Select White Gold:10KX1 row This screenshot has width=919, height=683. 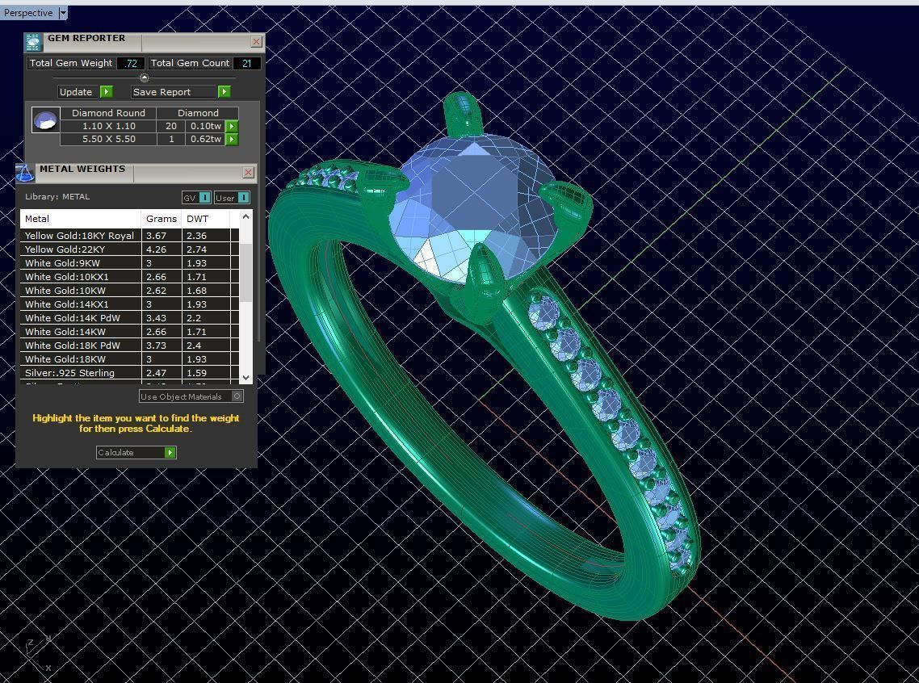[x=129, y=277]
